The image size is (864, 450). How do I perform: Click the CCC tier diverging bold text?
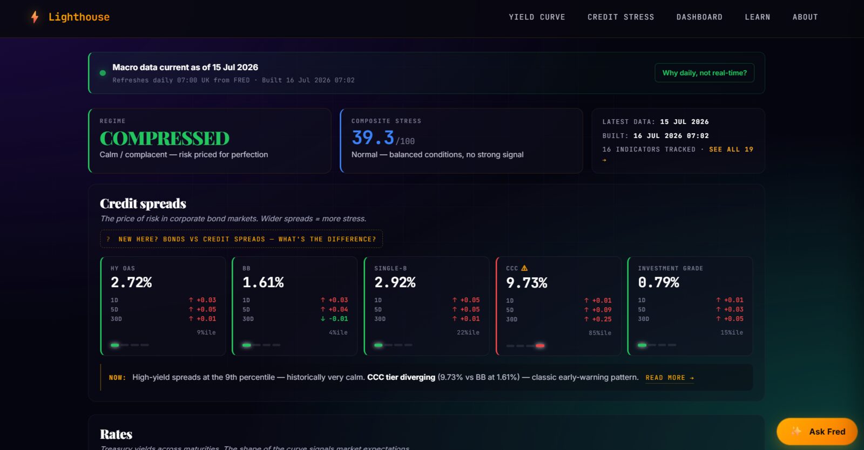401,377
